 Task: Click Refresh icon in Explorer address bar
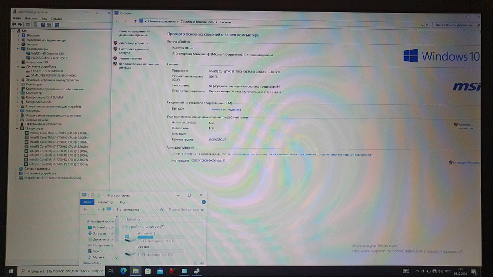(161, 209)
